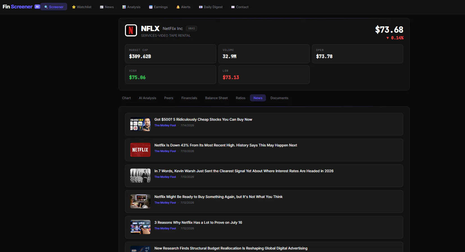Image resolution: width=465 pixels, height=252 pixels.
Task: Open 'New Research Finds Structural Budget' article
Action: [264, 247]
